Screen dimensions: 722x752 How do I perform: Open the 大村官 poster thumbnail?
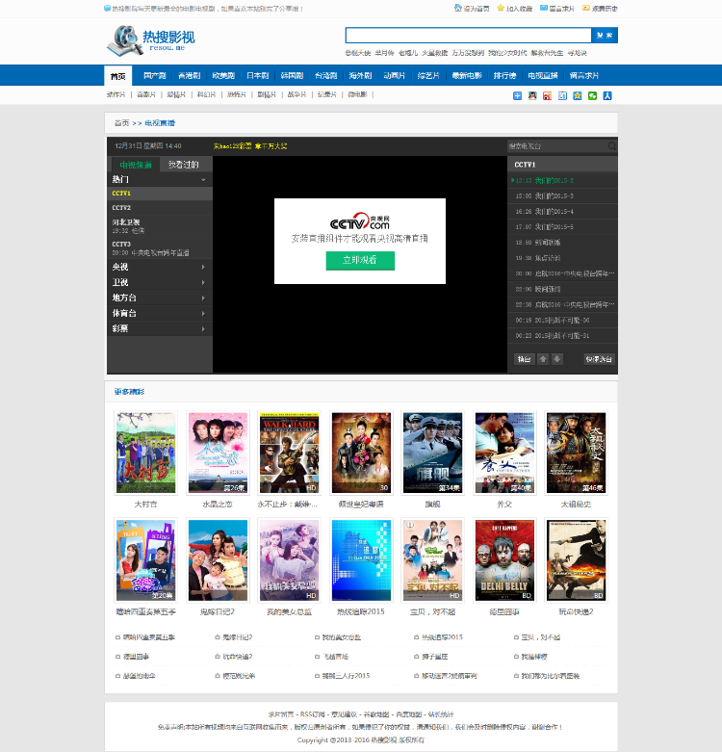[x=145, y=453]
